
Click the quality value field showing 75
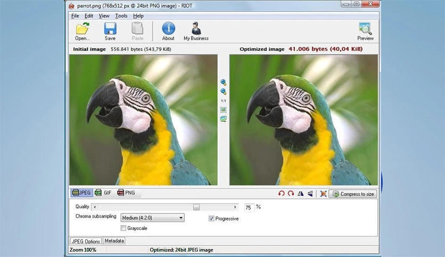[x=249, y=208]
